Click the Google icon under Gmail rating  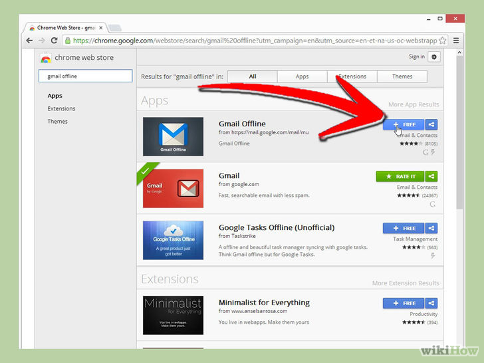point(432,204)
